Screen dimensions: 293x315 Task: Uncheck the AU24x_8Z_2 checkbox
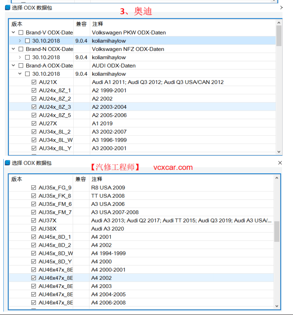pyautogui.click(x=34, y=98)
